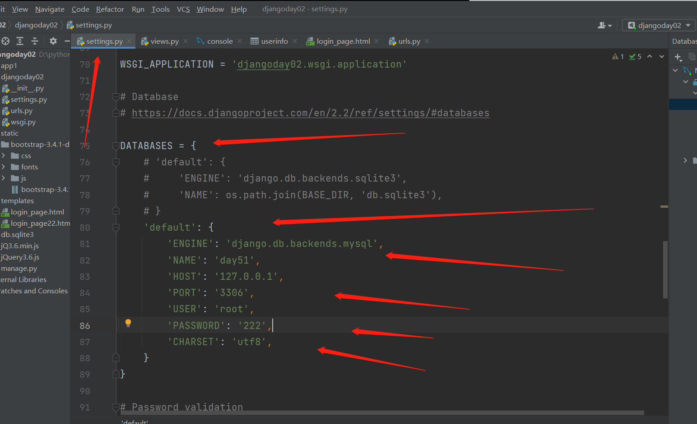Image resolution: width=697 pixels, height=424 pixels.
Task: Open the Tools menu
Action: [x=161, y=9]
